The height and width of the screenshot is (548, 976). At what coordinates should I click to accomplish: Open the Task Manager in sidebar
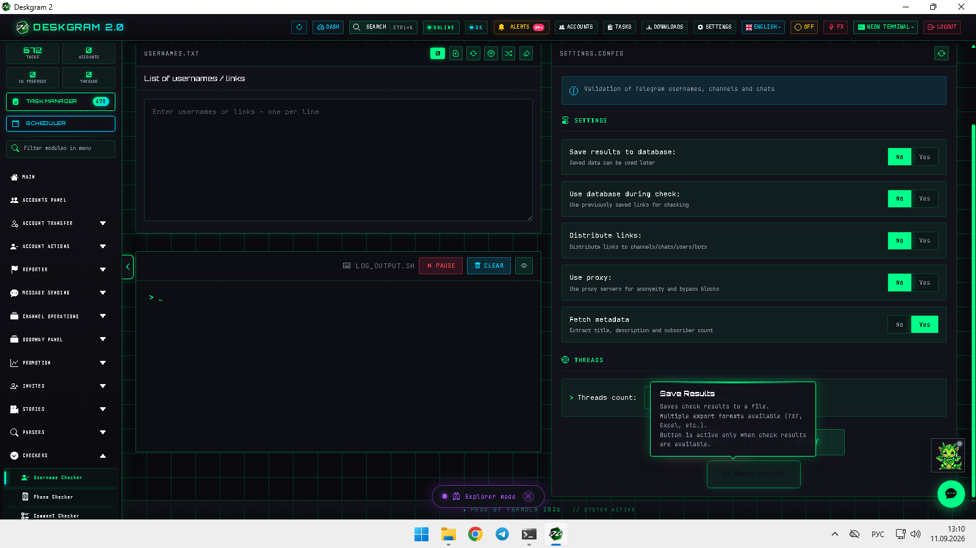60,102
